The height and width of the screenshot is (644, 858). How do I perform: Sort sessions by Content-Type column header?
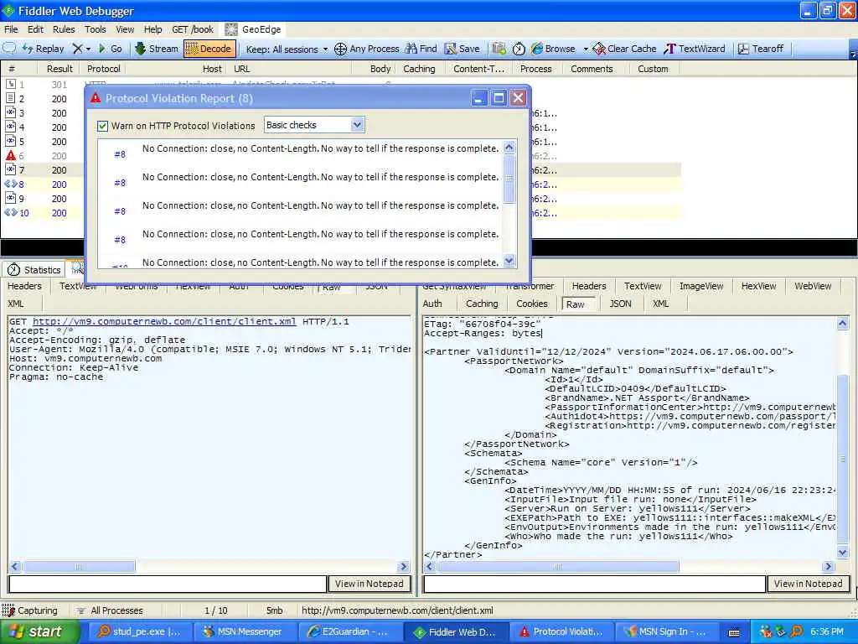[x=478, y=69]
